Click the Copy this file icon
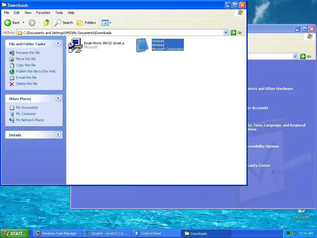Viewport: 317px width, 238px height. (x=12, y=65)
